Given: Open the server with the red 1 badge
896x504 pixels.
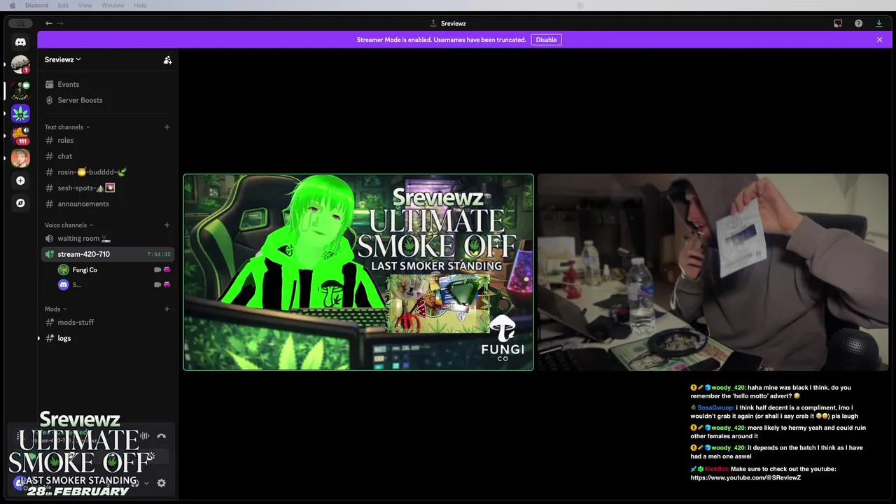Looking at the screenshot, I should (x=20, y=64).
